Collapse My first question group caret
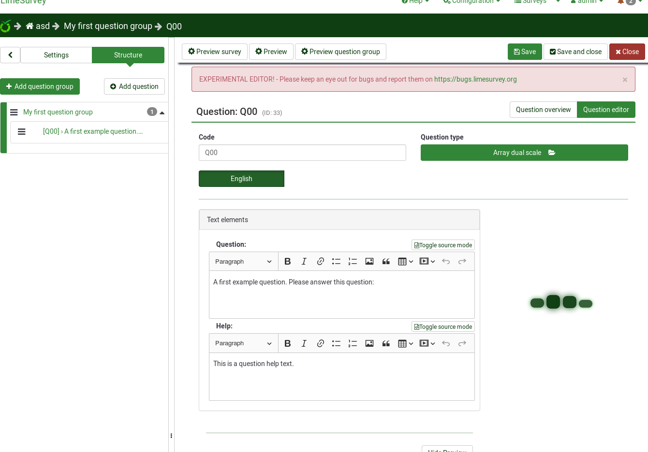 [162, 113]
